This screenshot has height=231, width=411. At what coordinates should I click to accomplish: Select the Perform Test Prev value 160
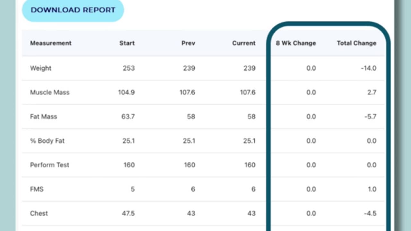point(190,165)
